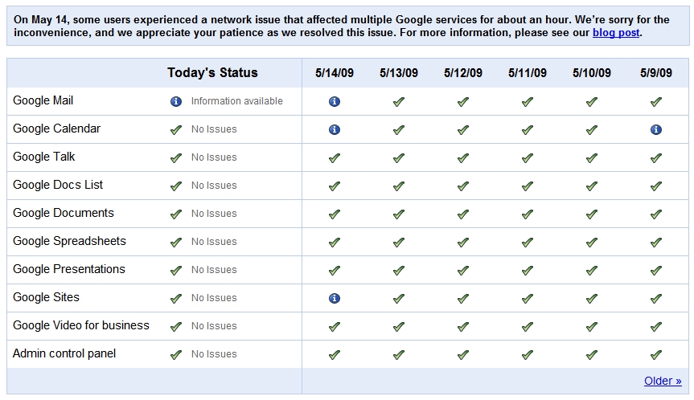
Task: Click Google Video for business checkmark 5/9/09
Action: (x=656, y=327)
